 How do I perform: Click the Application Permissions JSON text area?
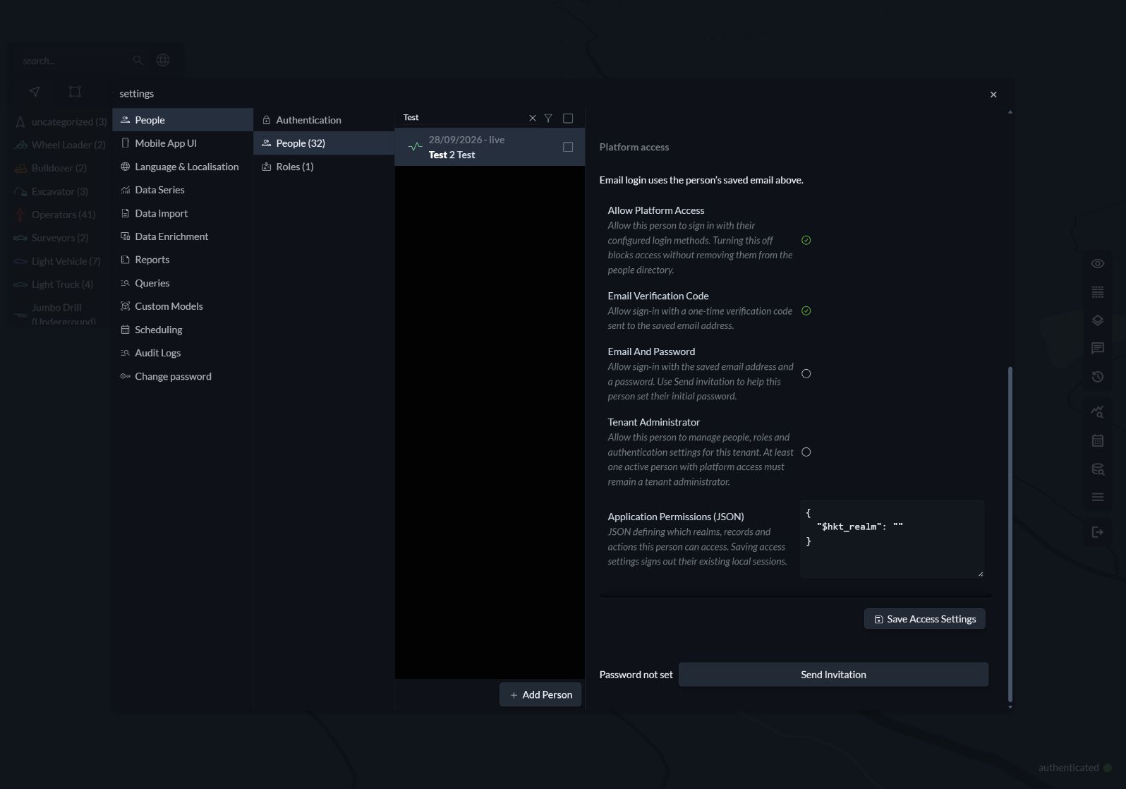[892, 539]
